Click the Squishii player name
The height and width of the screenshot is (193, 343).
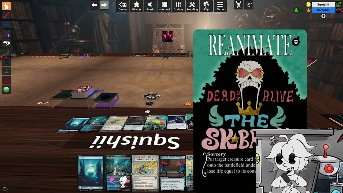(x=323, y=4)
